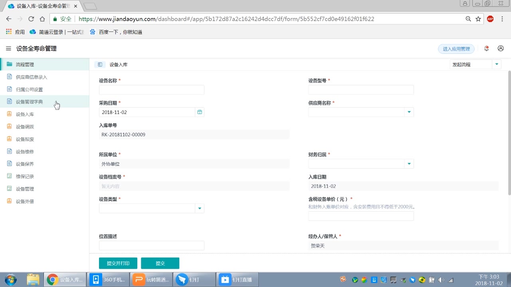Image resolution: width=511 pixels, height=287 pixels.
Task: Click the icon beside 设备外借
Action: tap(9, 201)
